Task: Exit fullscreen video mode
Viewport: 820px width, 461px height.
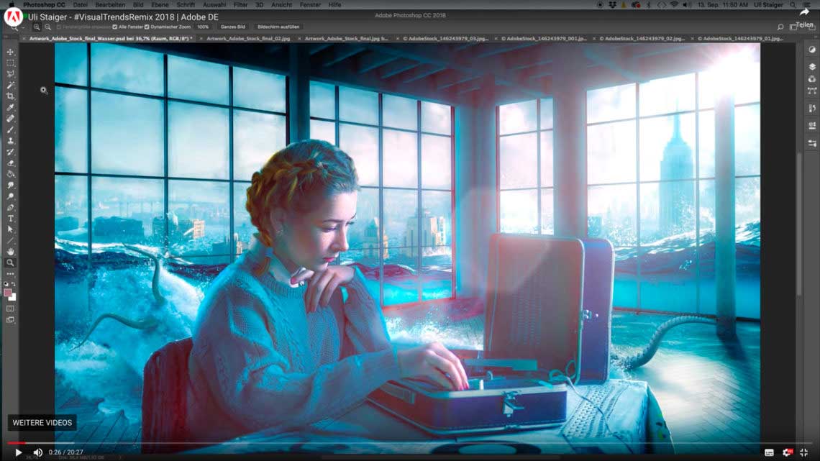Action: point(804,452)
